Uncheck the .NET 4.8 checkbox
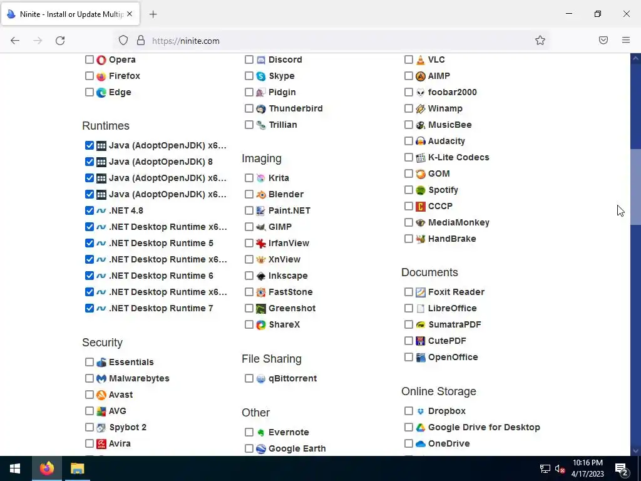Image resolution: width=641 pixels, height=481 pixels. [89, 210]
